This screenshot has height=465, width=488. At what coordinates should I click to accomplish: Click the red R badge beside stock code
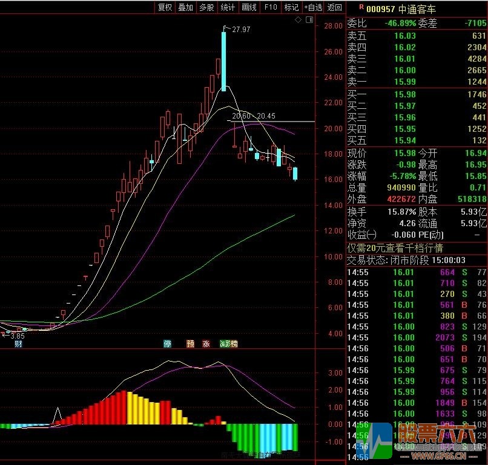point(361,7)
